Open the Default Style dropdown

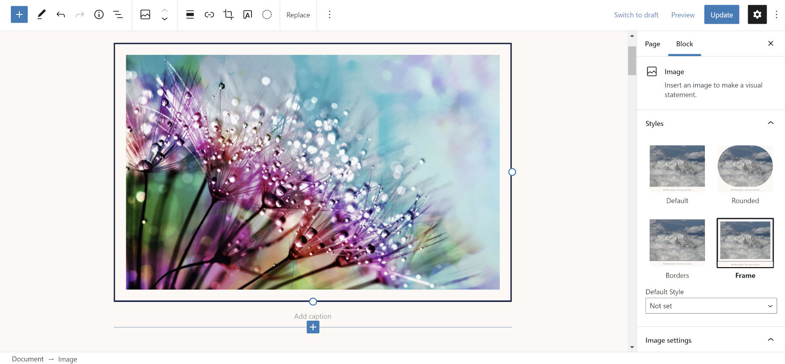[x=711, y=306]
